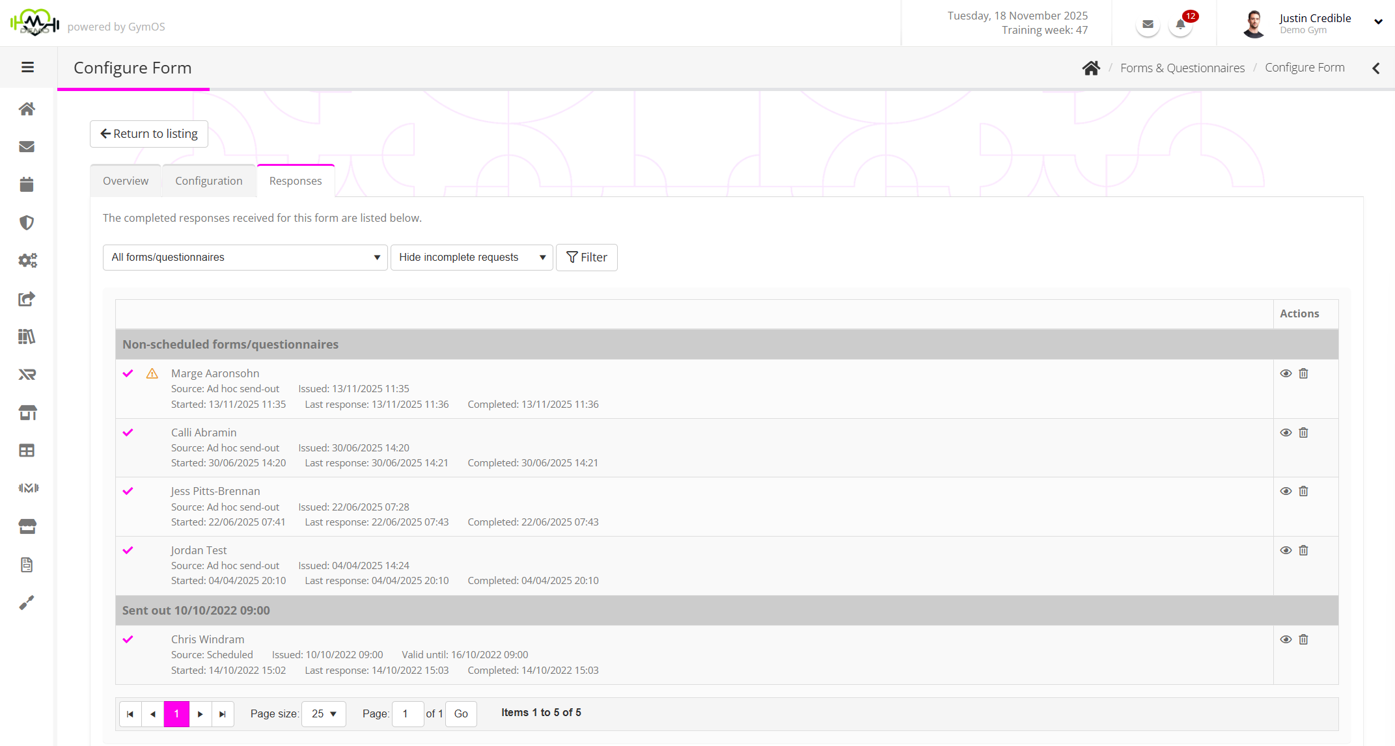Viewport: 1395px width, 746px height.
Task: Delete Calli Abramin's response via trash icon
Action: [1303, 433]
